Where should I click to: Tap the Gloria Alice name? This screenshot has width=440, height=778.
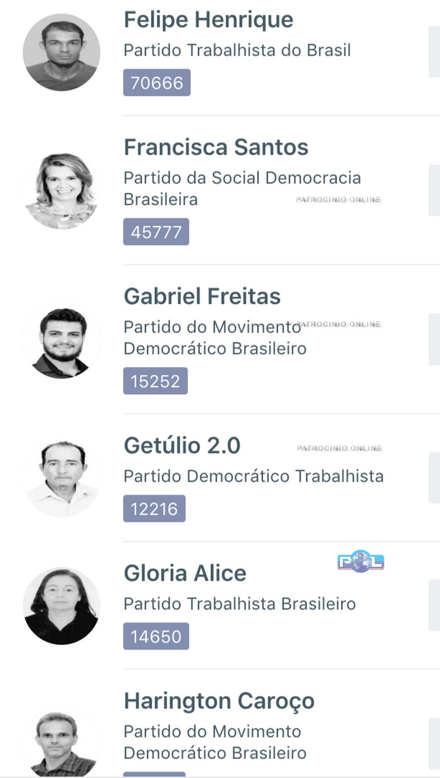click(x=185, y=573)
